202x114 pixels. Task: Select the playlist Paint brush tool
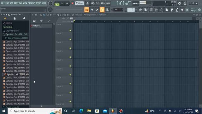44,15
